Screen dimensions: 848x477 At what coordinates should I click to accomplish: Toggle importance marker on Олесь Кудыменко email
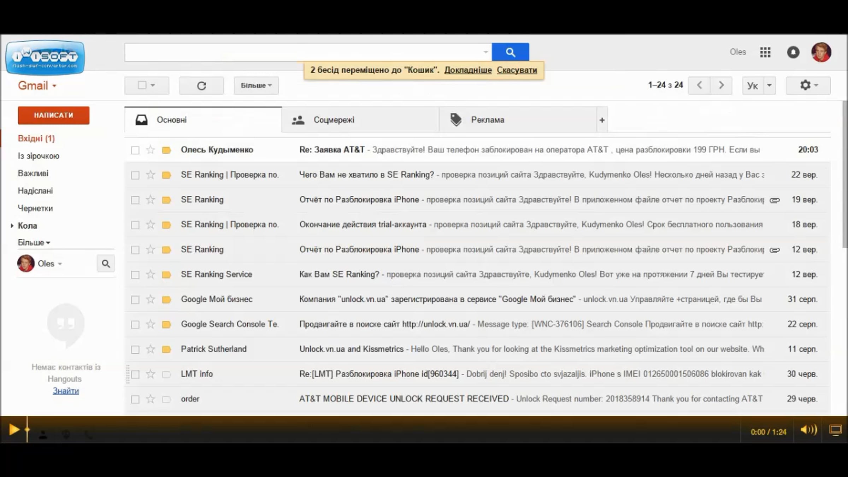166,150
